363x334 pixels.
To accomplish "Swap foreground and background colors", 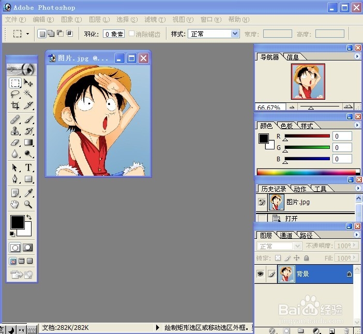I will pyautogui.click(x=29, y=217).
